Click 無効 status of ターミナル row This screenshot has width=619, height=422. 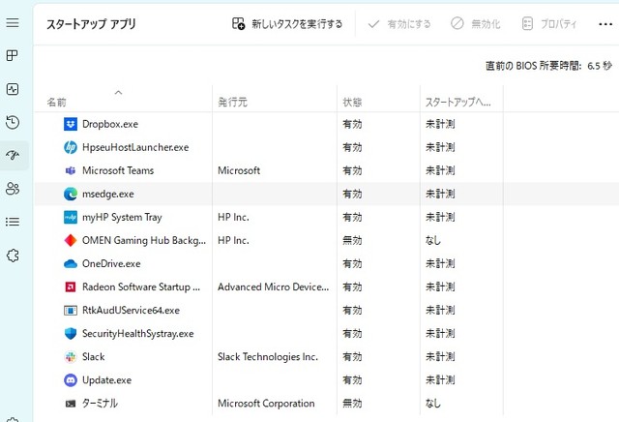click(x=352, y=404)
